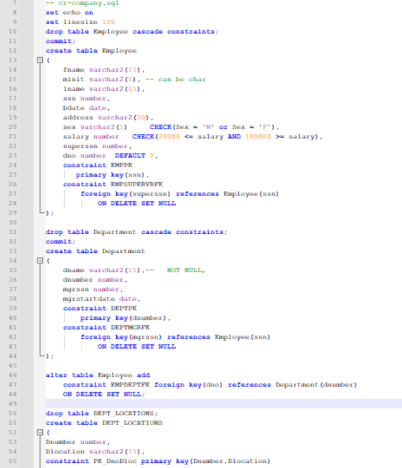Click 'constraint PK_DnoDloc primary key' line
Viewport: 402px width, 468px height.
pyautogui.click(x=157, y=462)
